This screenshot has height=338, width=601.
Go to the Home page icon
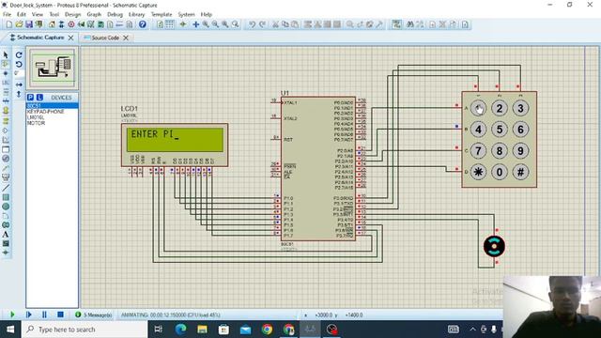(x=52, y=24)
